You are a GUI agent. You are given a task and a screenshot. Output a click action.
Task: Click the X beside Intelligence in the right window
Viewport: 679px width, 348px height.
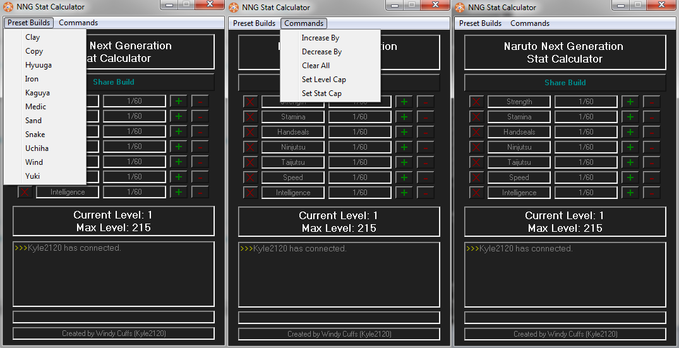click(x=476, y=193)
